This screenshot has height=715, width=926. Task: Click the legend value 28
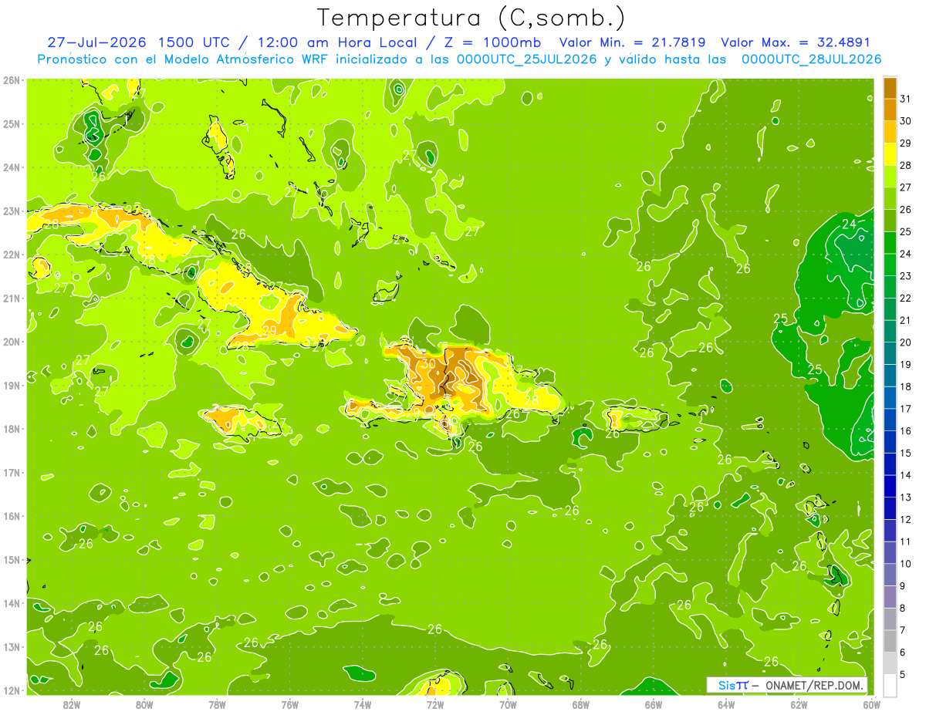click(x=906, y=165)
